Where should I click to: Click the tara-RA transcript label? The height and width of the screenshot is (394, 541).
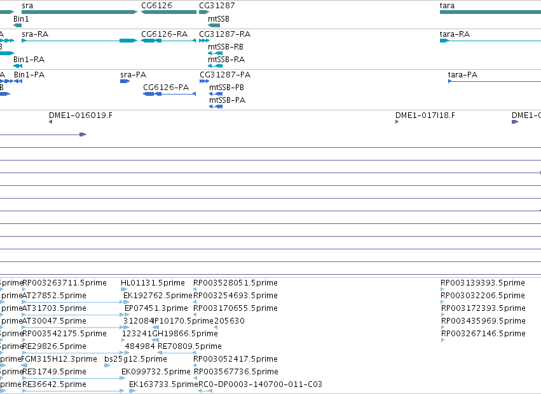tap(455, 34)
